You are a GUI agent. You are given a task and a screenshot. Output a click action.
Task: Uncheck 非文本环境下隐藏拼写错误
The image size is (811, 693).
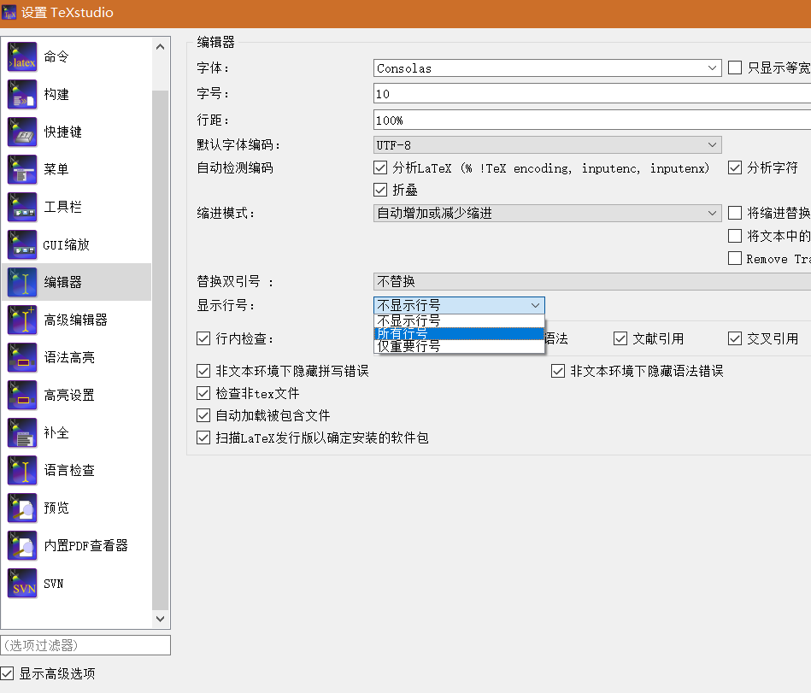(x=203, y=371)
